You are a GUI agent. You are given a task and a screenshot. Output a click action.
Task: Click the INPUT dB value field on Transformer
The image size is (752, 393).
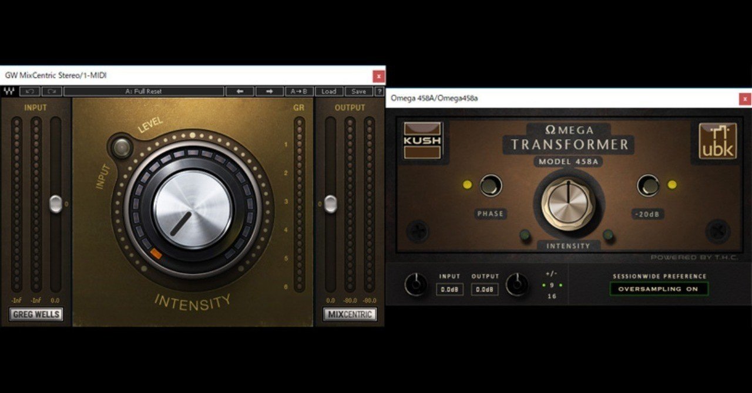(x=449, y=289)
